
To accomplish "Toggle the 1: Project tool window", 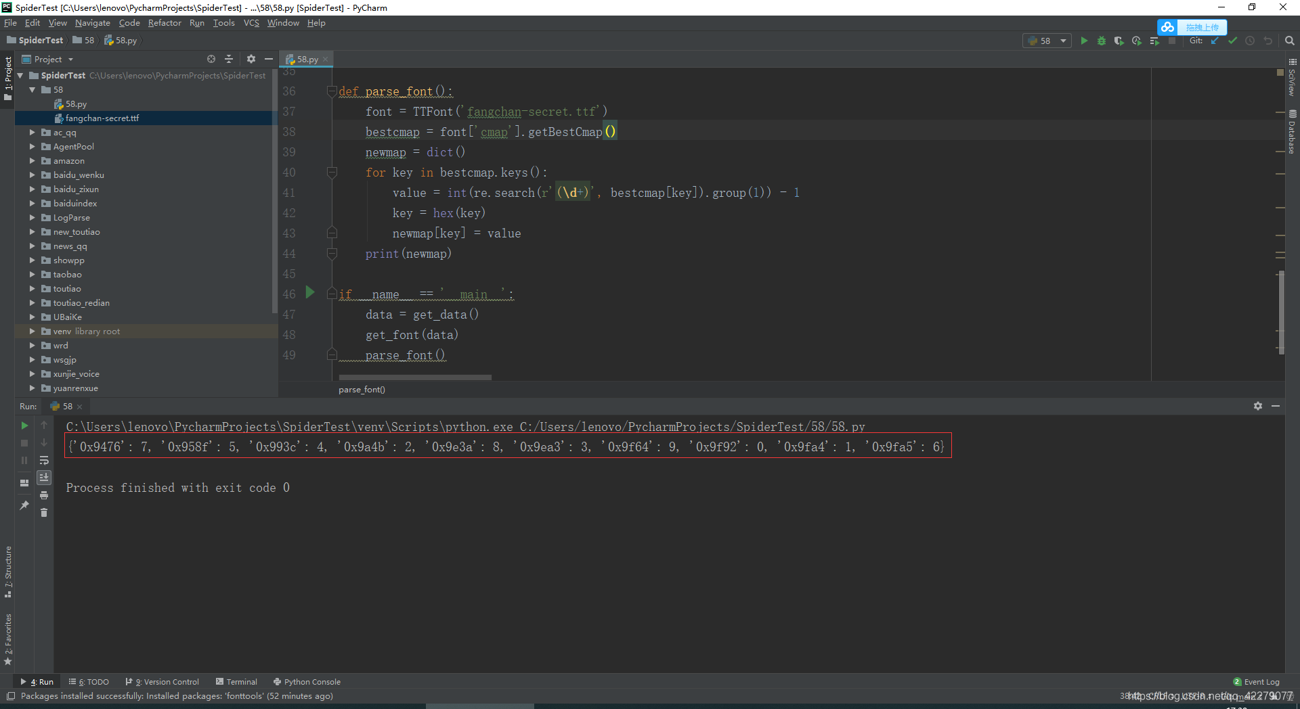I will pos(7,78).
